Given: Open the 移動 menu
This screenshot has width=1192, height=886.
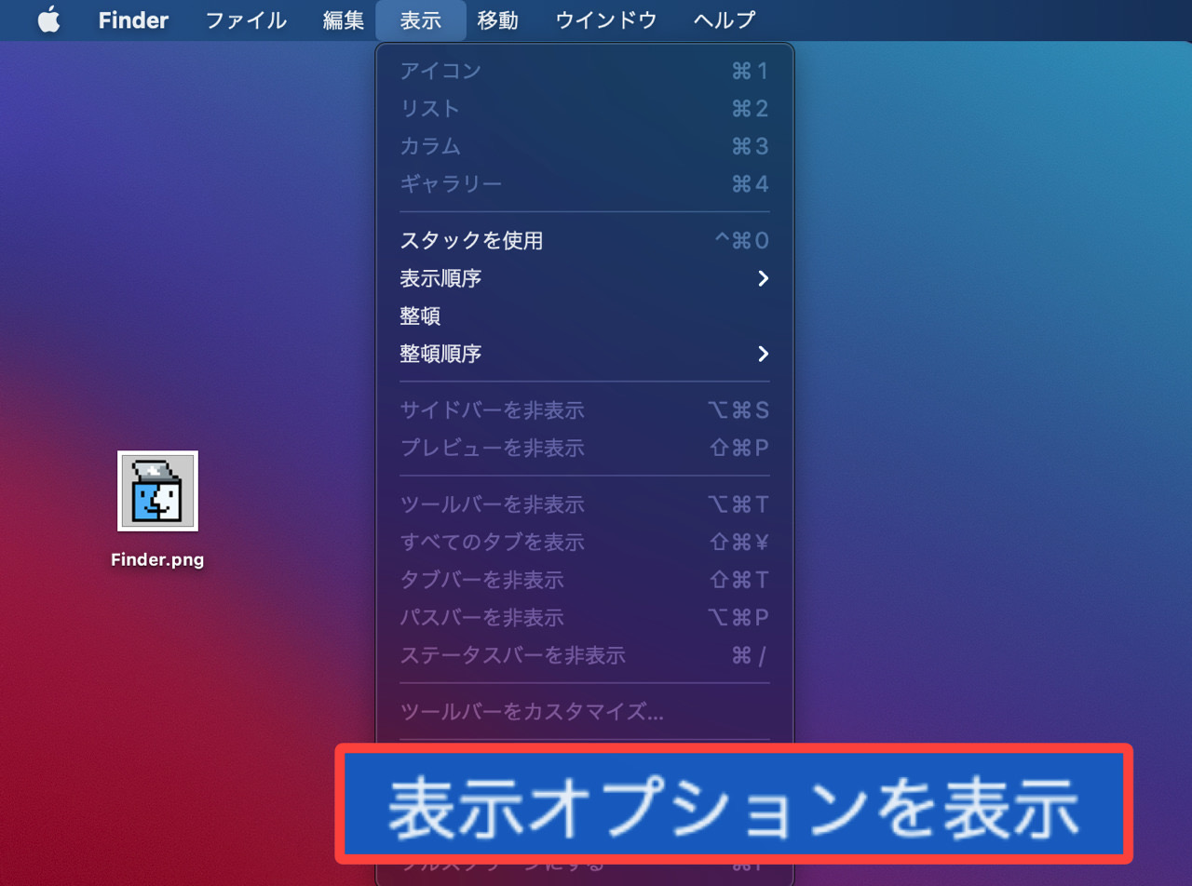Looking at the screenshot, I should pos(498,20).
